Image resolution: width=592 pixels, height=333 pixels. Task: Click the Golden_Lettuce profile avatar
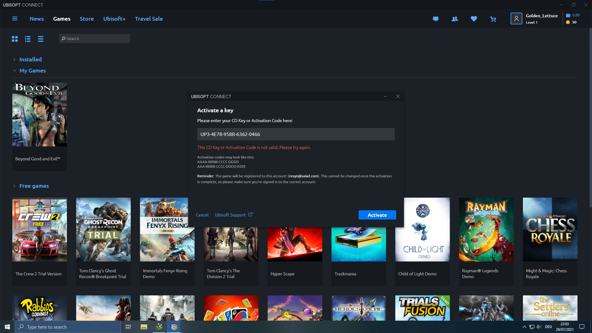(x=516, y=19)
